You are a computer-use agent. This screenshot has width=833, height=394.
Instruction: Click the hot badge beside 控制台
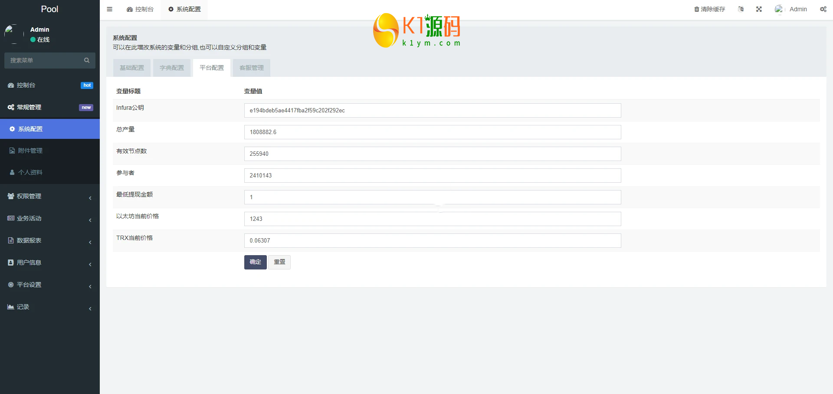[x=87, y=85]
